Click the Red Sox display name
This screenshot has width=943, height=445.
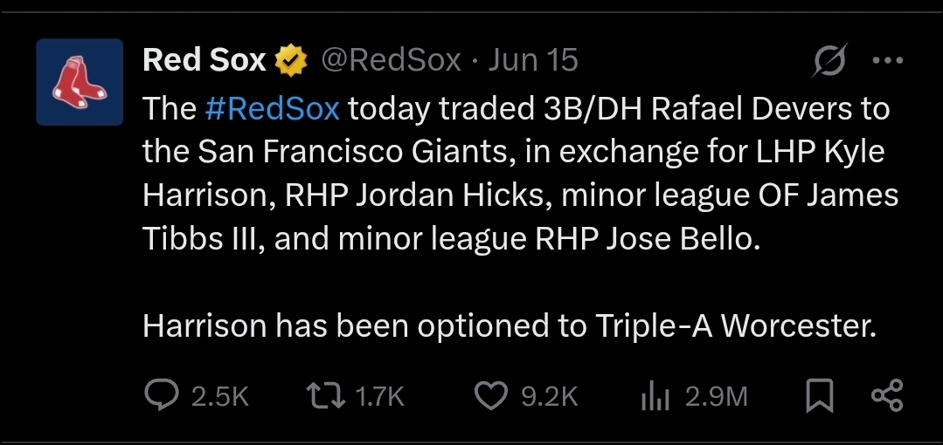(204, 60)
